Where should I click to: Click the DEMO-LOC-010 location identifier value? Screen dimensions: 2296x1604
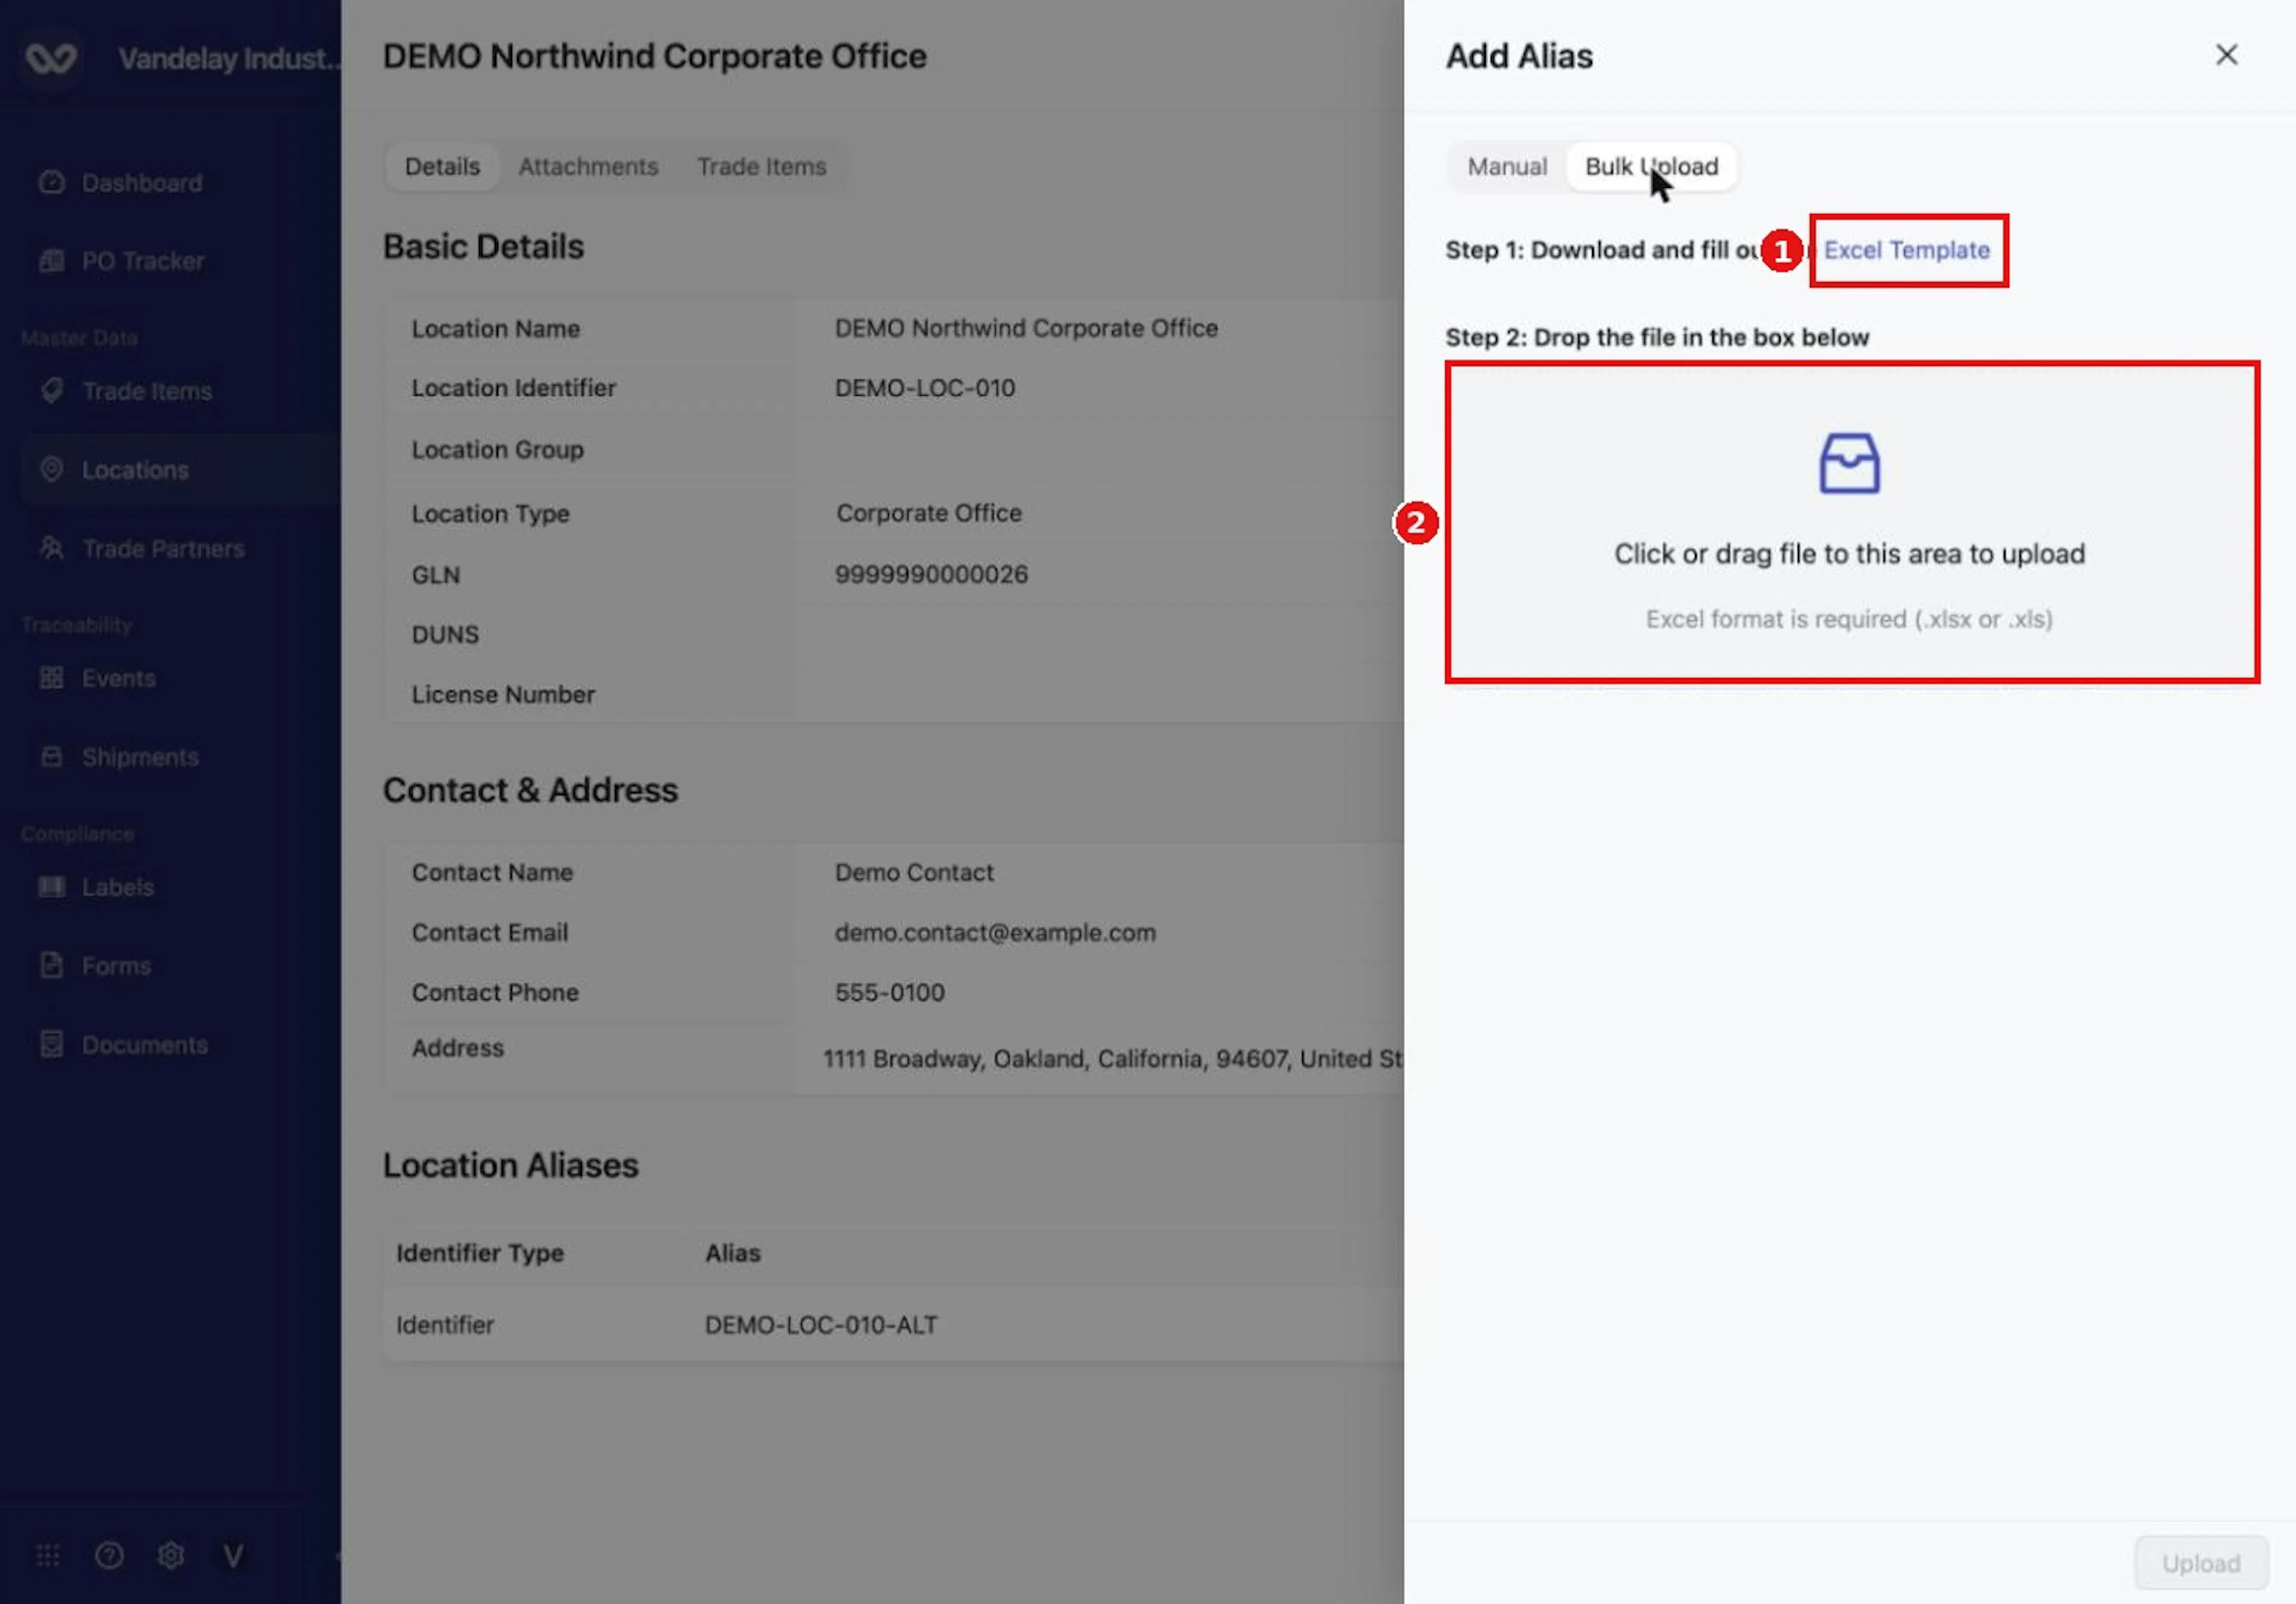click(x=925, y=388)
